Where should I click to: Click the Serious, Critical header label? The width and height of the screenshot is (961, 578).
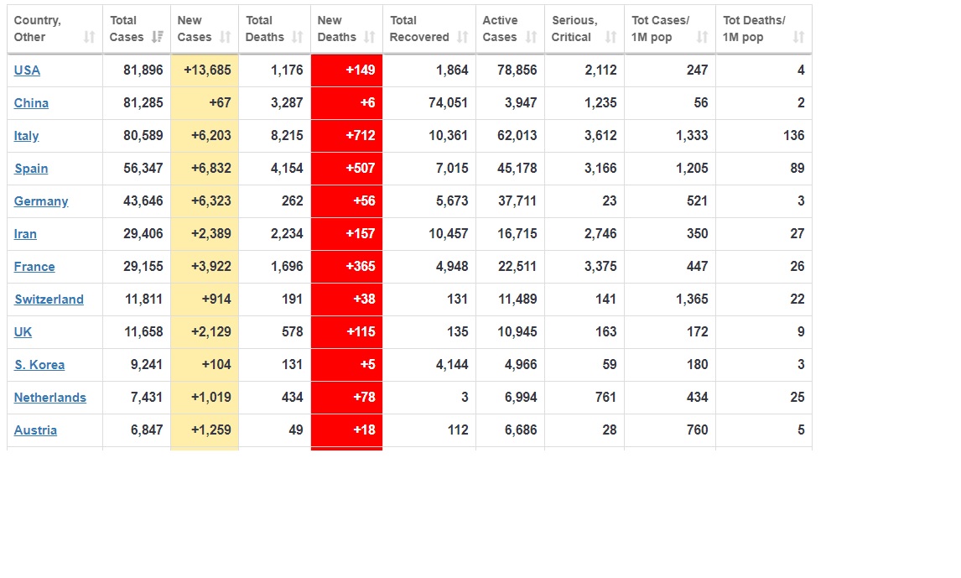point(574,29)
